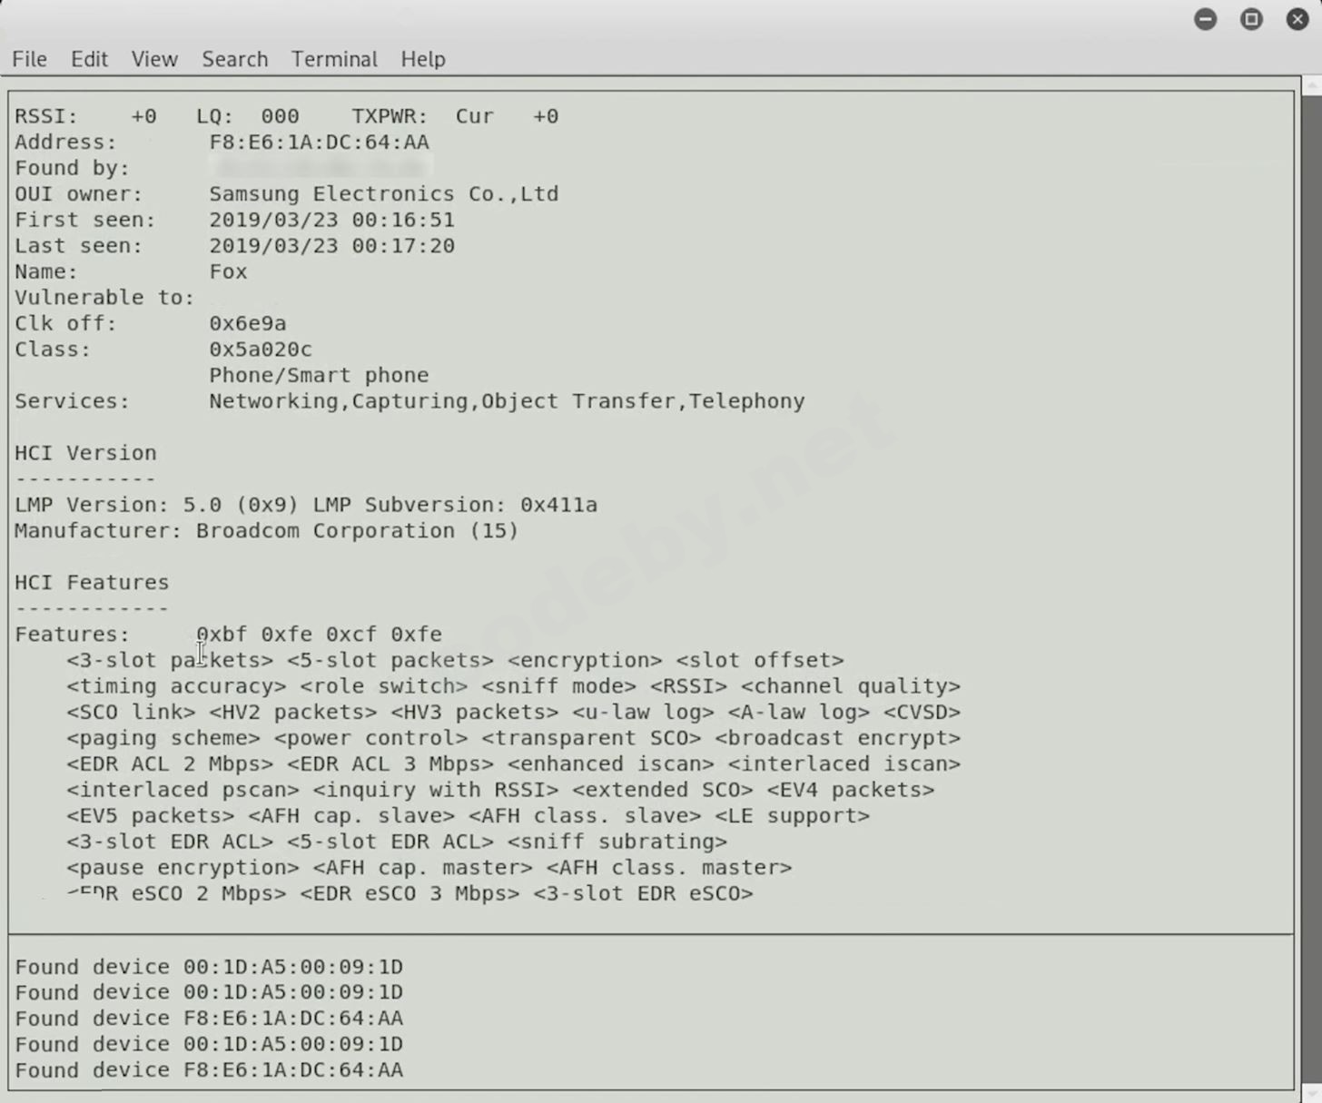1322x1103 pixels.
Task: Select the Class value 0x5a020c
Action: click(x=261, y=349)
